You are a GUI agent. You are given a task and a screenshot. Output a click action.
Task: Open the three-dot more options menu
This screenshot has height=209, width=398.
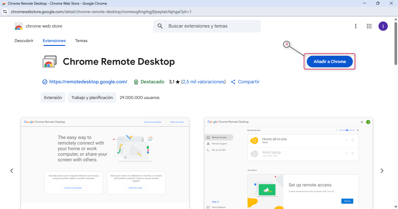[355, 26]
